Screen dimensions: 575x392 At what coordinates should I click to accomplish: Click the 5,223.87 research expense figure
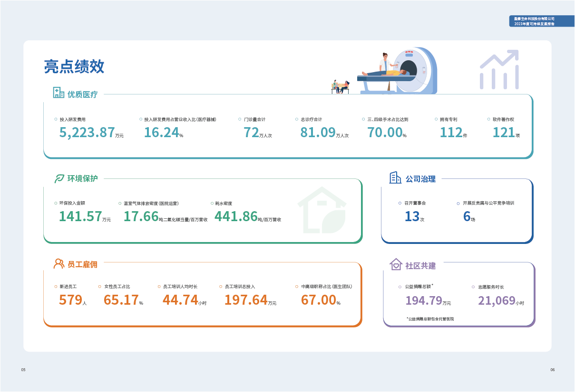(x=87, y=132)
